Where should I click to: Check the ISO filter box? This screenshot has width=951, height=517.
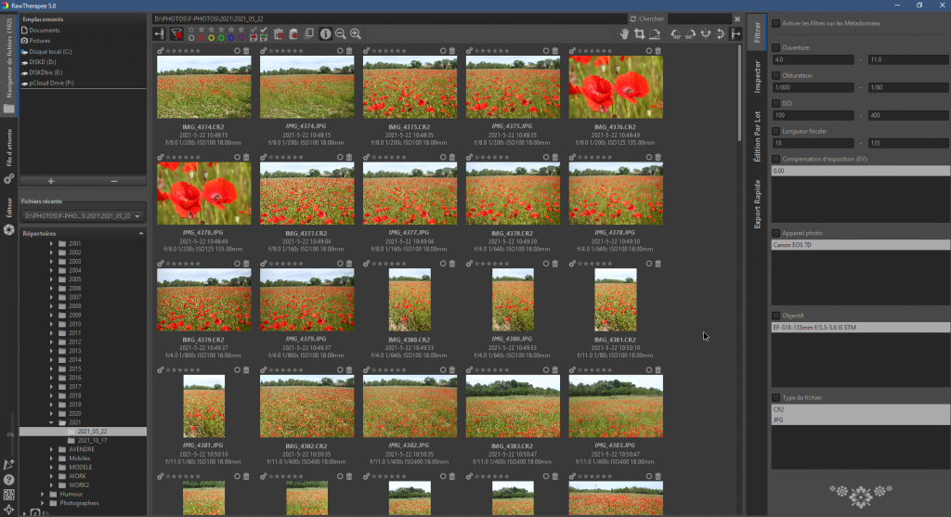coord(775,103)
